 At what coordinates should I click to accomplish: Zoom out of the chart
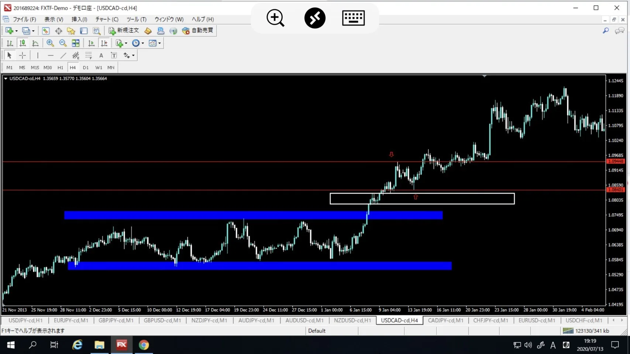63,43
